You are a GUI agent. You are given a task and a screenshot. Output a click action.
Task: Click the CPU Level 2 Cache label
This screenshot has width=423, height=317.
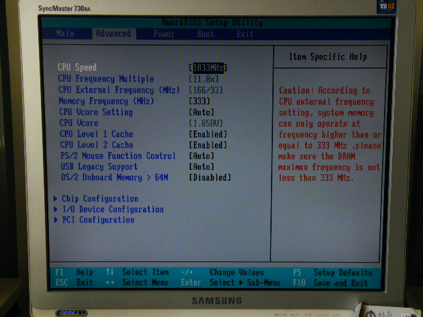(96, 145)
